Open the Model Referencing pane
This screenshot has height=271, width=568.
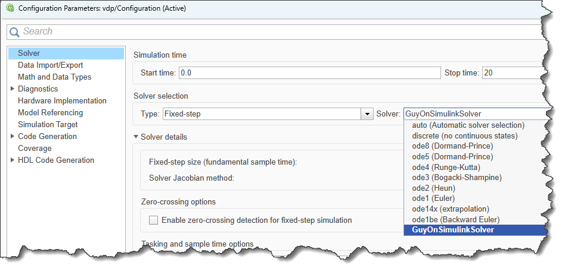pyautogui.click(x=50, y=113)
